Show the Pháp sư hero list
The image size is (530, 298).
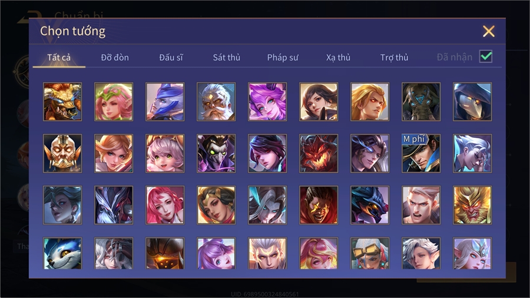(283, 58)
